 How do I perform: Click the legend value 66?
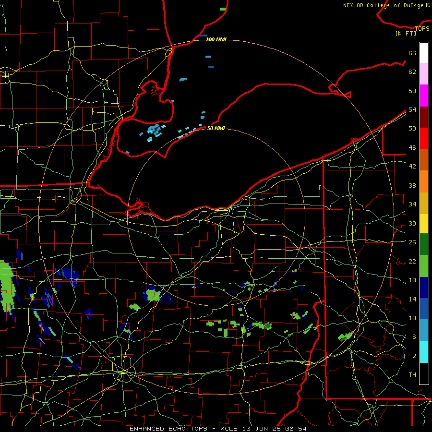click(412, 53)
